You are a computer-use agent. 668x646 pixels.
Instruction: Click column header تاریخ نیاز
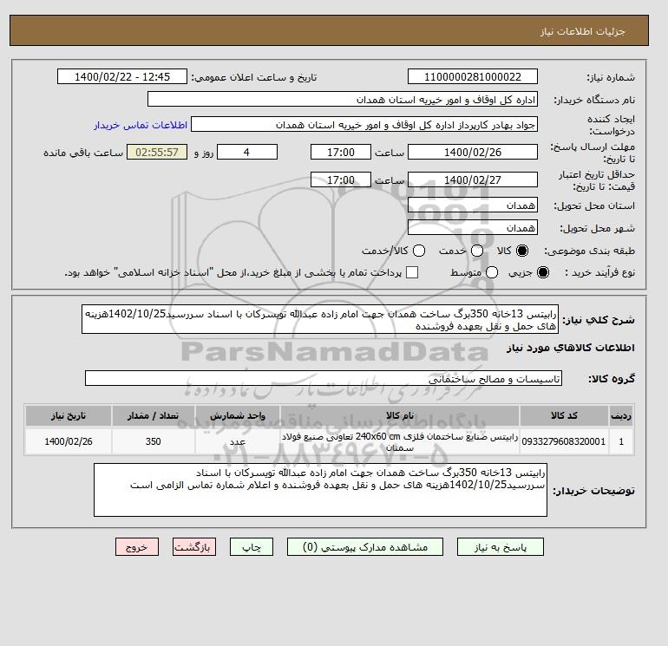tap(69, 415)
